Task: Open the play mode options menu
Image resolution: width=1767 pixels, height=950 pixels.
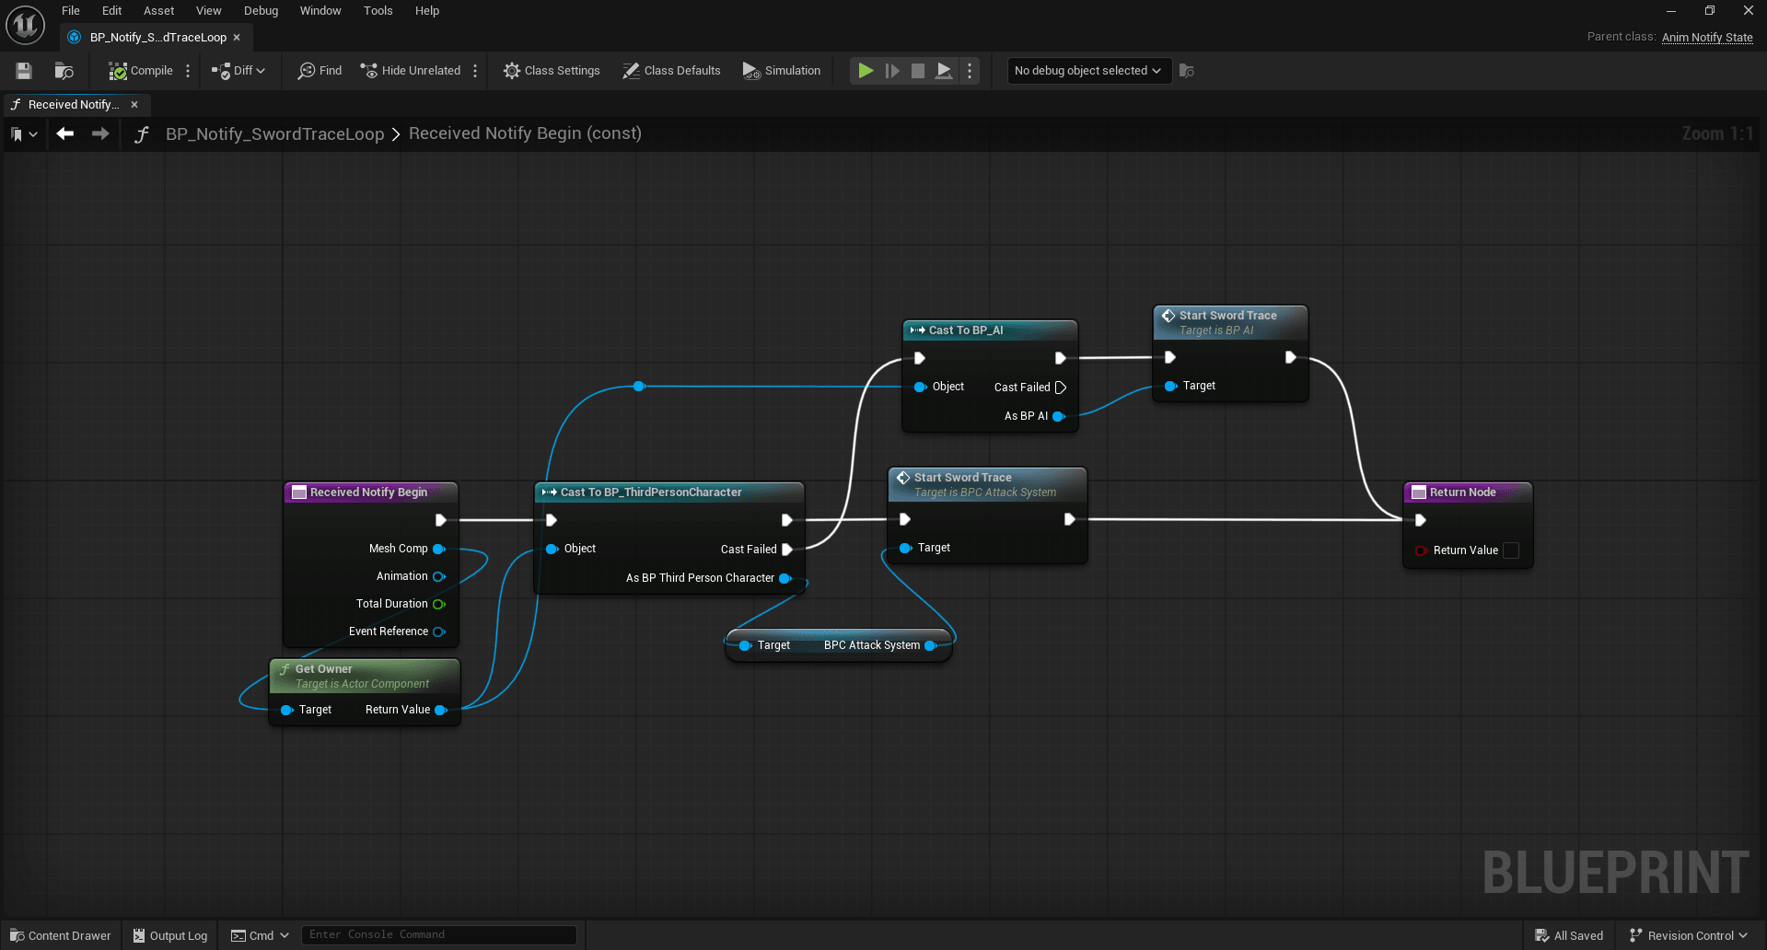Action: [970, 71]
